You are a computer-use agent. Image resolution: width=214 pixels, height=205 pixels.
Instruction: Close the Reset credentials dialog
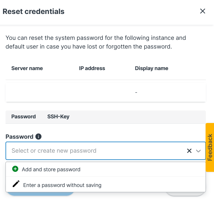[x=203, y=11]
